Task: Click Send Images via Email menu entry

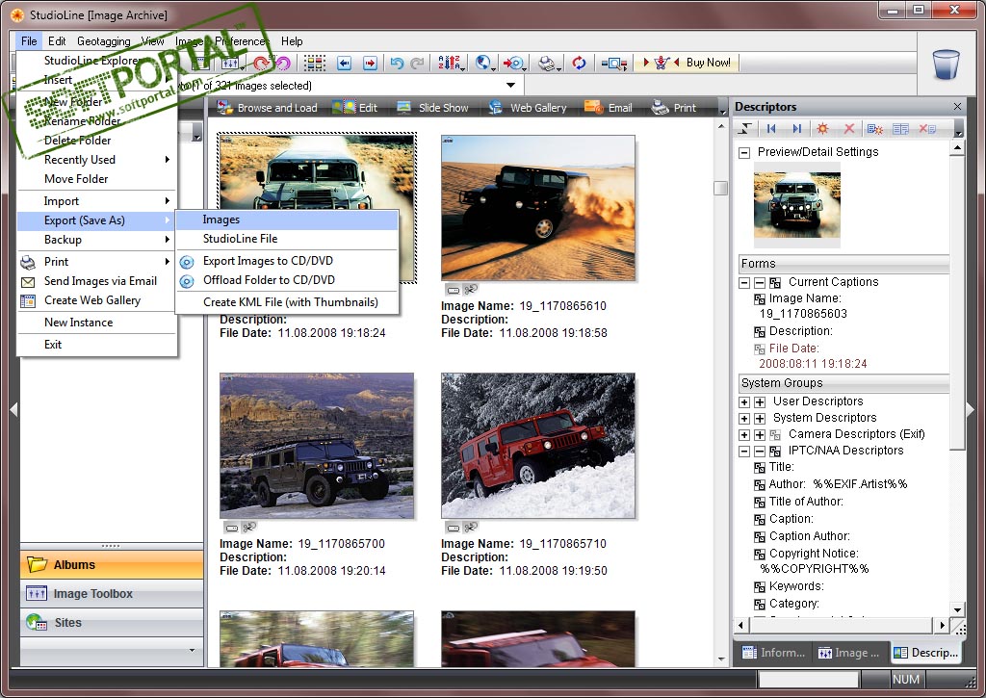Action: pos(100,281)
